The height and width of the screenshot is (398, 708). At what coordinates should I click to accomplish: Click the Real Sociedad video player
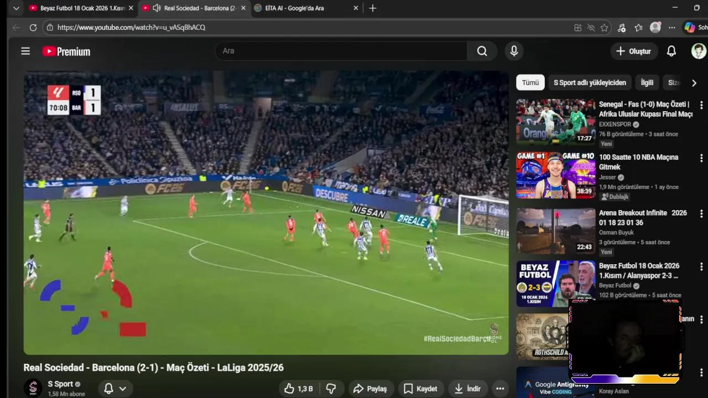pyautogui.click(x=266, y=213)
